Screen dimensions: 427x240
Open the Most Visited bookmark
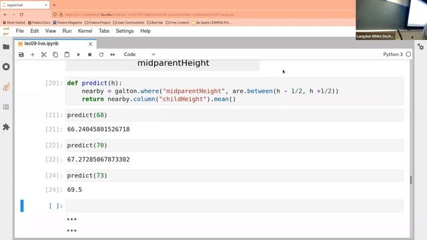tap(14, 23)
